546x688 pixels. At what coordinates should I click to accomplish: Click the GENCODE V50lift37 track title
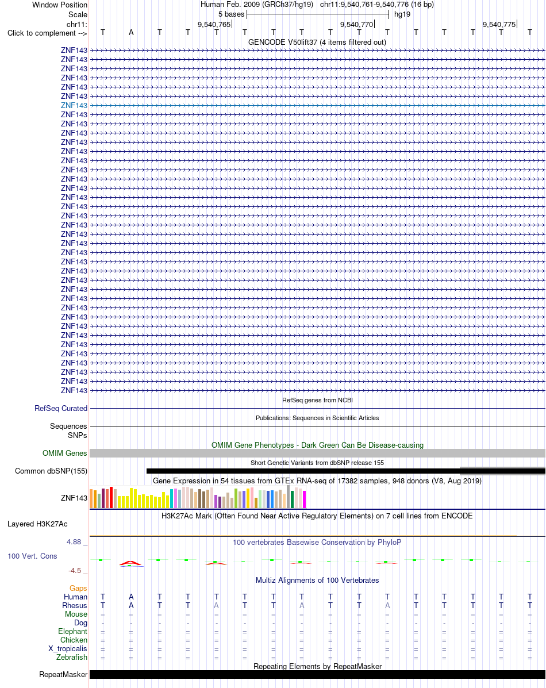(317, 42)
